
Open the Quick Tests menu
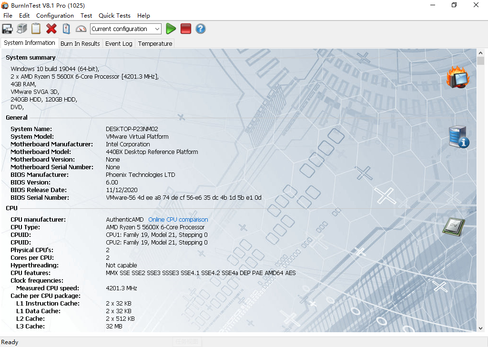pyautogui.click(x=114, y=15)
